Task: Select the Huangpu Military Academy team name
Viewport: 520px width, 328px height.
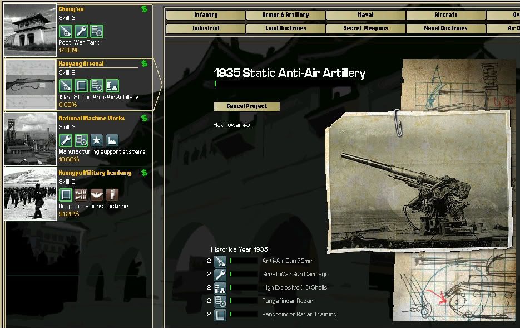Action: click(x=95, y=173)
